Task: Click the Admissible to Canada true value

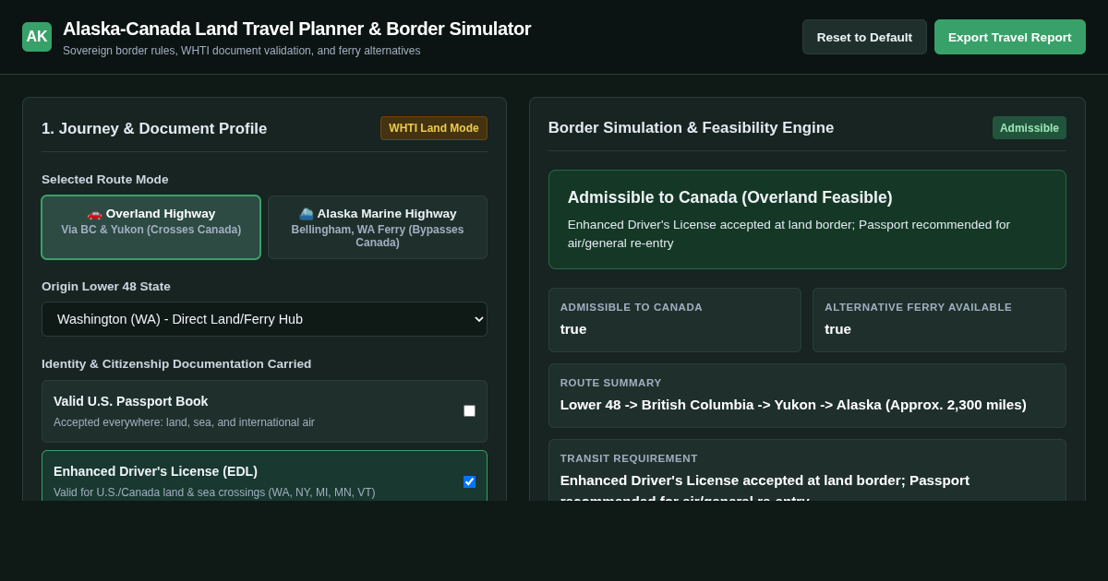Action: tap(573, 329)
